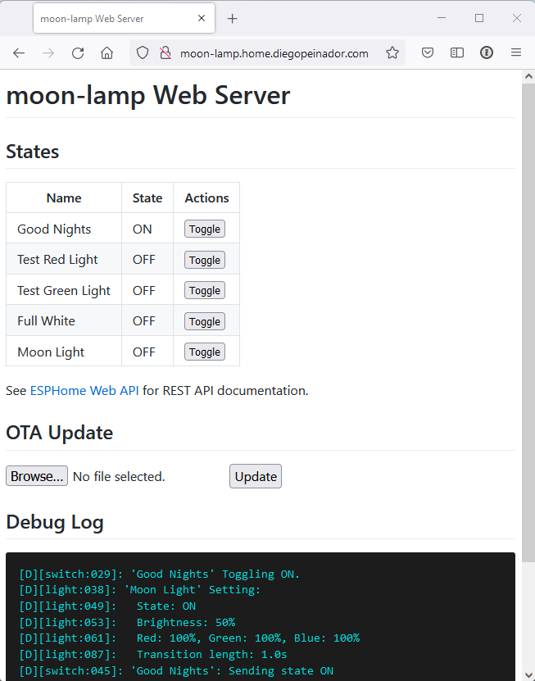
Task: Click the browser forward navigation arrow
Action: click(47, 52)
